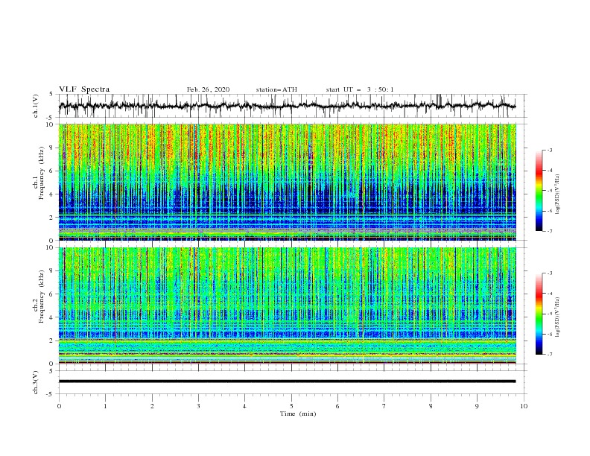
Task: Click ch.1 colorbar "log(PSD)(V²/Hz)" label
Action: [x=557, y=194]
